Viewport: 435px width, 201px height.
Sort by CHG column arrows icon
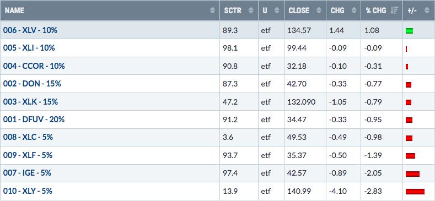click(354, 10)
